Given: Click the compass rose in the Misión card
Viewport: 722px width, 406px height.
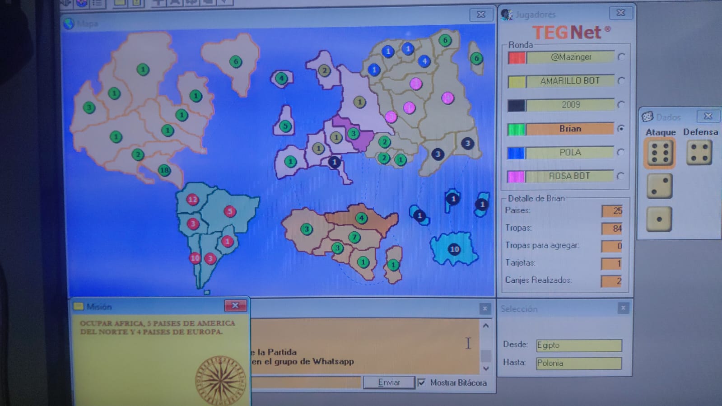Looking at the screenshot, I should click(x=220, y=379).
